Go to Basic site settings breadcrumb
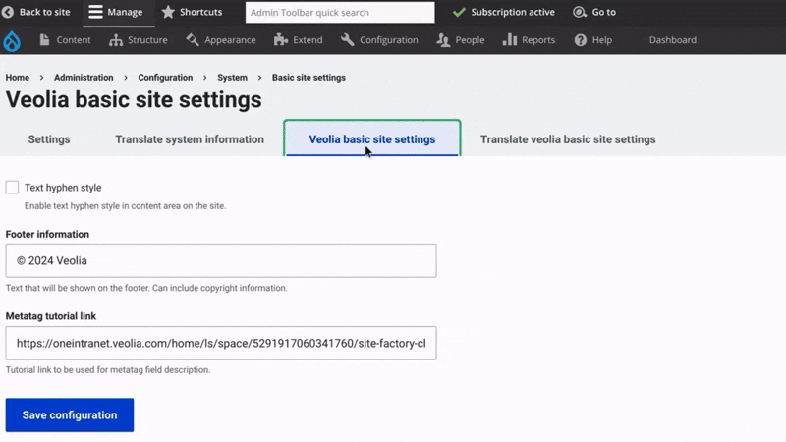 coord(309,78)
